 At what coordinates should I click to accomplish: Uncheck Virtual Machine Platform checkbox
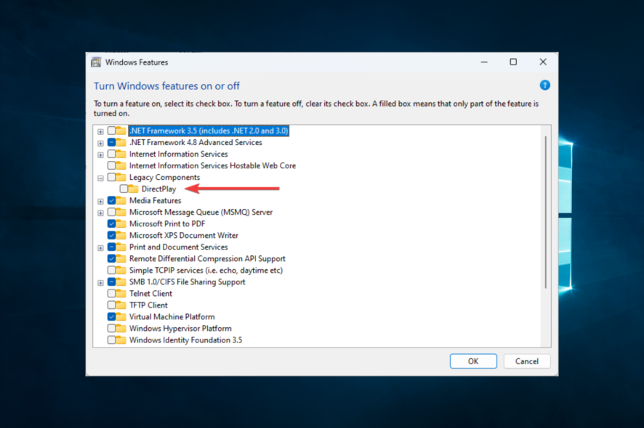point(111,316)
